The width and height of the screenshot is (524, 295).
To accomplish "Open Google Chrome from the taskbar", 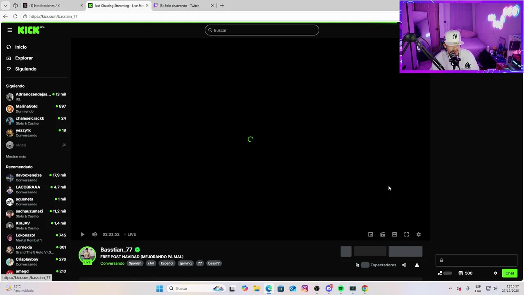I will click(365, 288).
